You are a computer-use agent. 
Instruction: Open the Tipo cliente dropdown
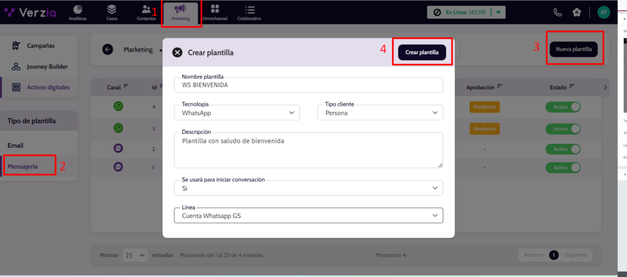click(x=380, y=113)
